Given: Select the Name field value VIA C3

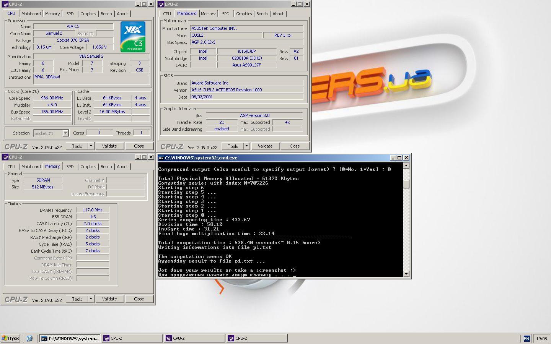Looking at the screenshot, I should 73,26.
